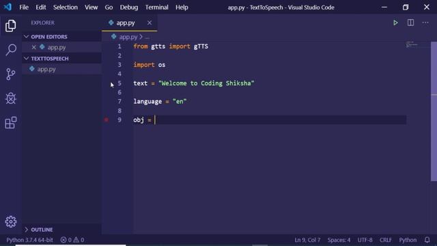This screenshot has height=246, width=437.
Task: Click the VS Code logo icon
Action: tap(8, 7)
